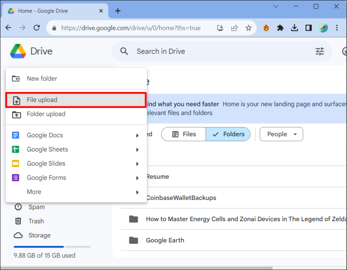Image resolution: width=347 pixels, height=270 pixels.
Task: Expand Google Docs submenu arrow
Action: point(137,136)
